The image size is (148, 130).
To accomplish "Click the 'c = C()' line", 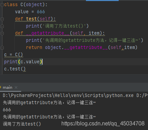I will tap(14, 55).
